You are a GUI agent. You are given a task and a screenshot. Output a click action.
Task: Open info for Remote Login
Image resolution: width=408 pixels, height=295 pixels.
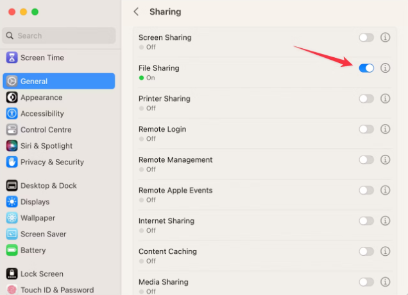click(385, 129)
